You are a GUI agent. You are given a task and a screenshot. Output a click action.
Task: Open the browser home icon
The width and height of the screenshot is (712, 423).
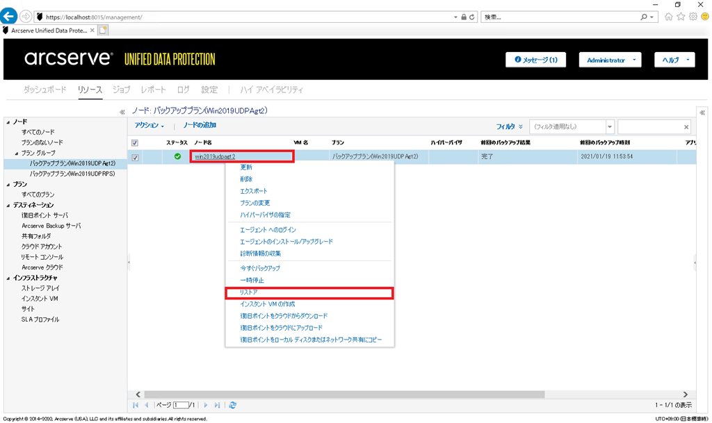[668, 17]
